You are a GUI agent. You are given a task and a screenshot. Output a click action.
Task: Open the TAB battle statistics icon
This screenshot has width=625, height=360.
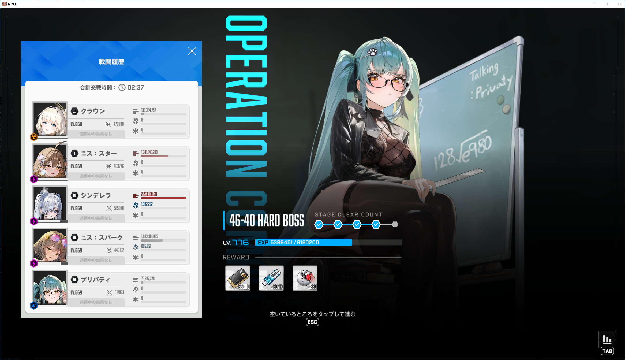pyautogui.click(x=607, y=340)
